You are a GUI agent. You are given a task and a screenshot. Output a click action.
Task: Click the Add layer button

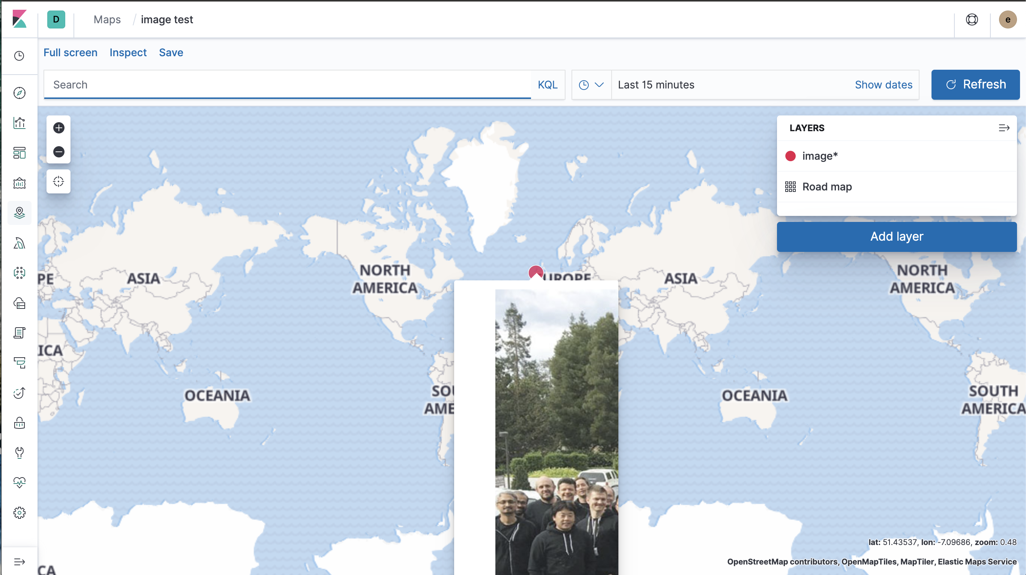point(896,237)
